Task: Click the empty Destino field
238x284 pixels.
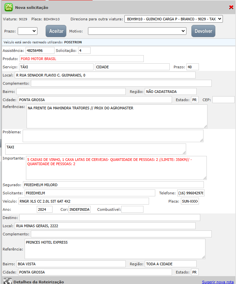Action: click(x=110, y=217)
